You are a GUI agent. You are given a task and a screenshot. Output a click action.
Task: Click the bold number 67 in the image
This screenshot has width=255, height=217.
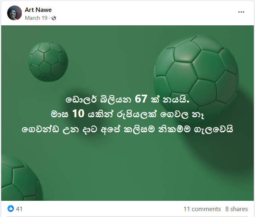pyautogui.click(x=141, y=99)
